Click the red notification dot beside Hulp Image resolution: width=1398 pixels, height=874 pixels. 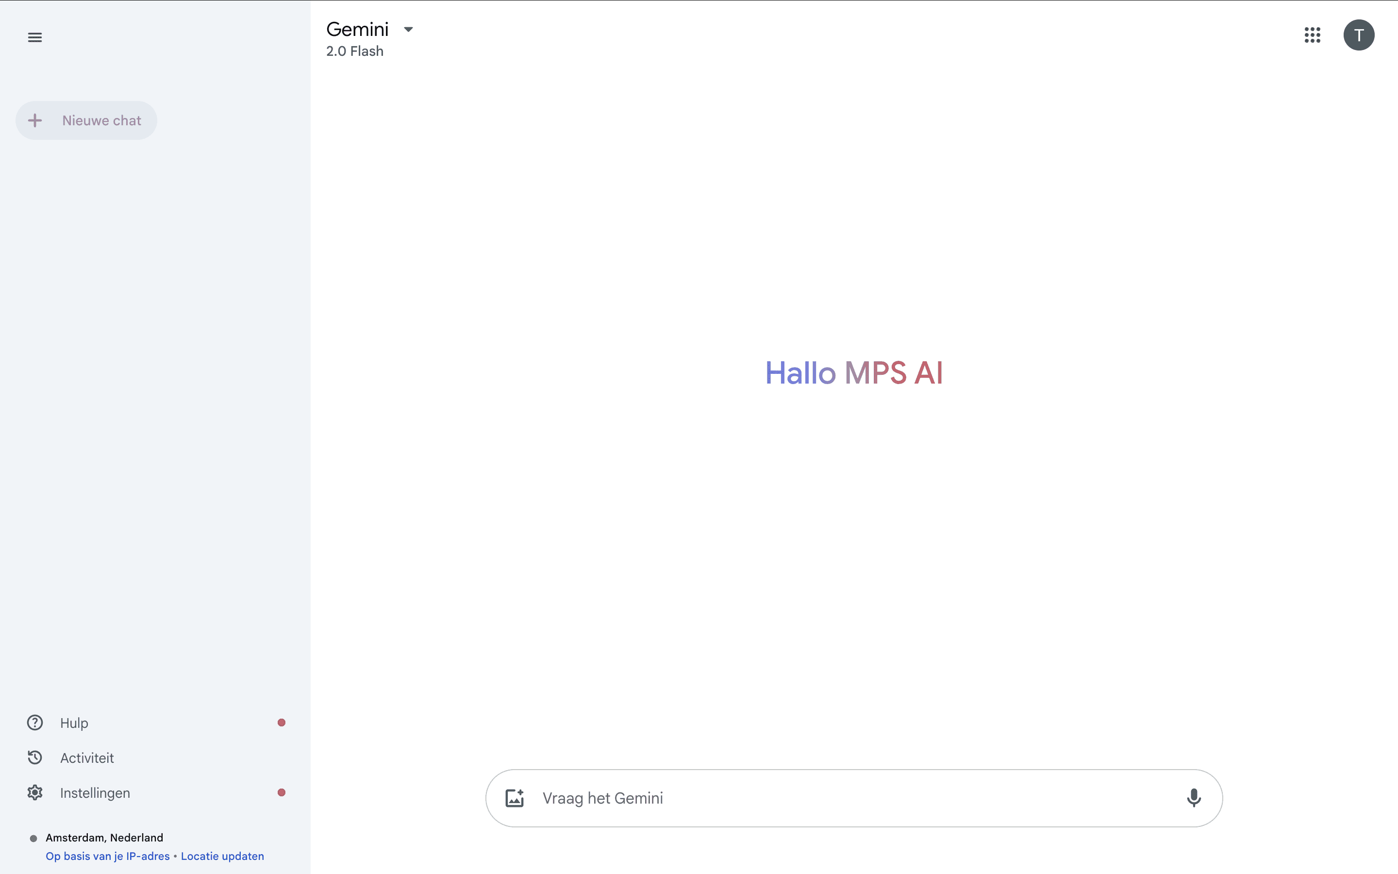(282, 723)
